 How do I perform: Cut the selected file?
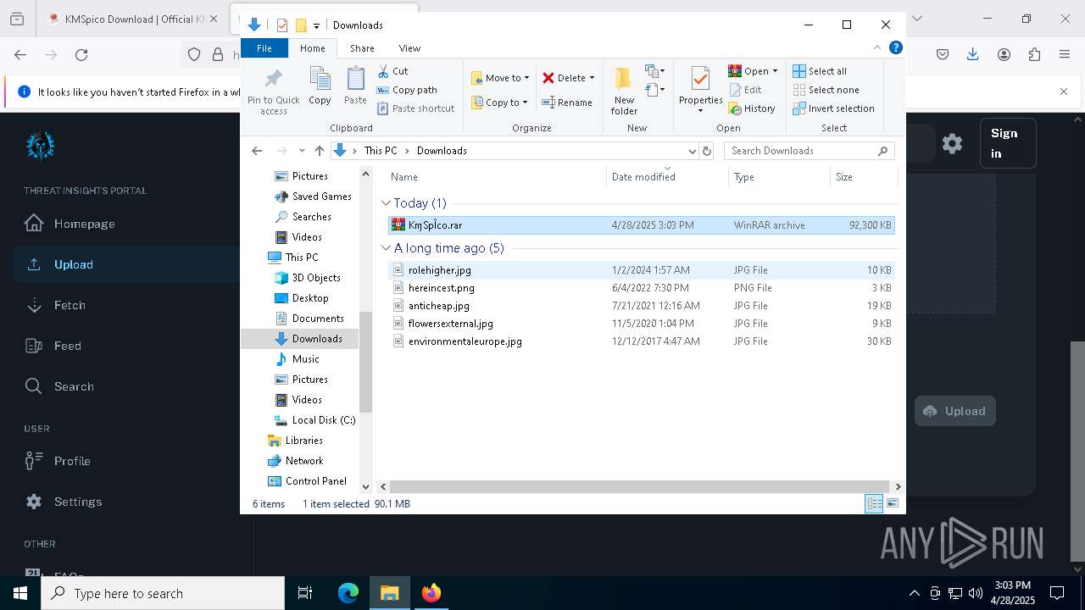click(392, 71)
